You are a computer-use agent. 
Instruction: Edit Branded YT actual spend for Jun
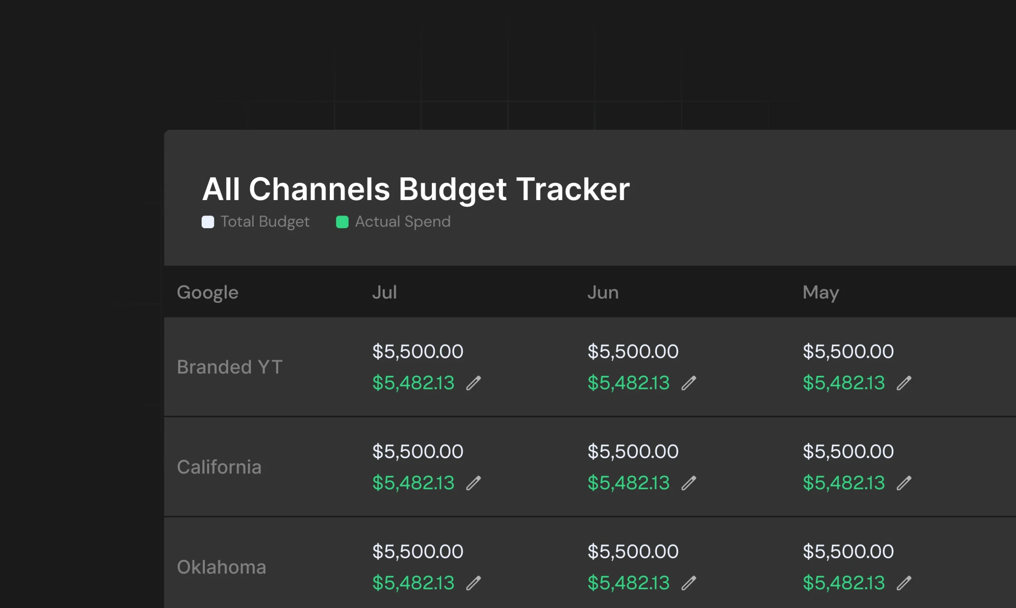[x=689, y=383]
